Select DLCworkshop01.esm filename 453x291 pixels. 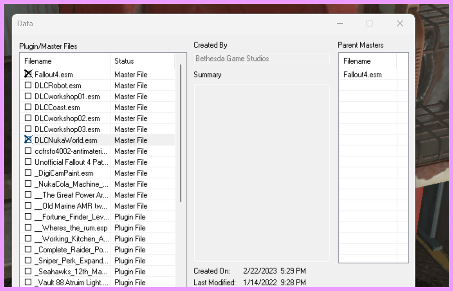[67, 97]
